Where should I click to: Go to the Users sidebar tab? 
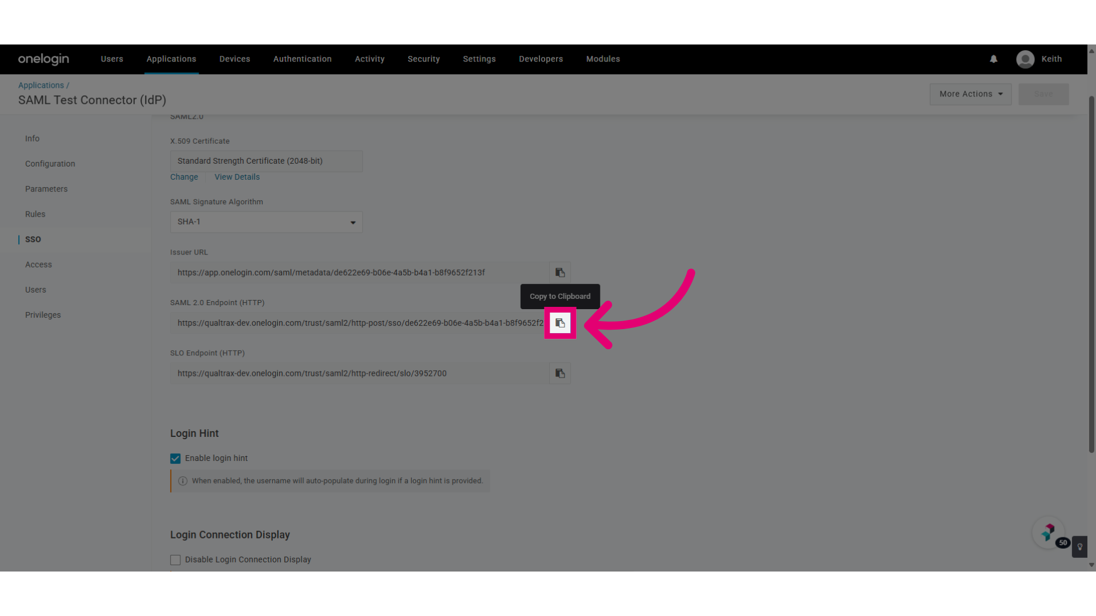[35, 290]
